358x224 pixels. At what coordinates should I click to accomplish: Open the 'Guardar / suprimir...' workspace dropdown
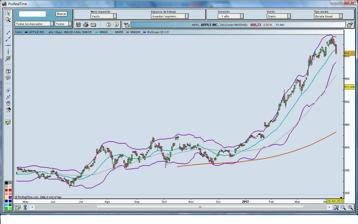pos(170,16)
